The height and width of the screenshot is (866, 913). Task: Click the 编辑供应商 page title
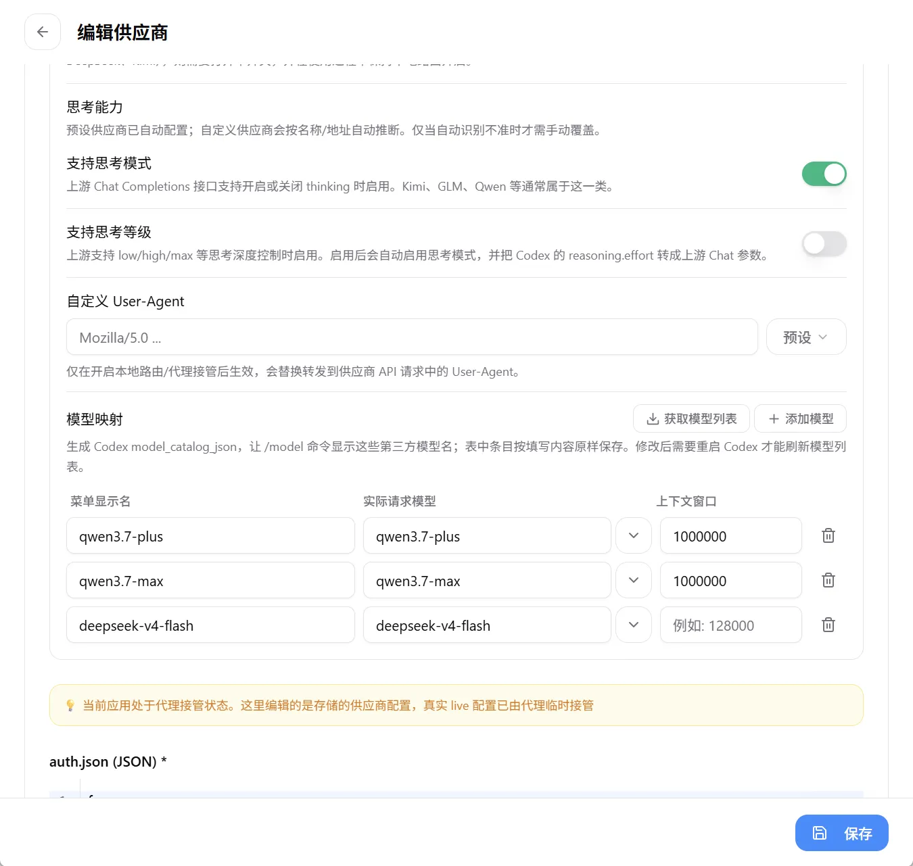coord(122,32)
